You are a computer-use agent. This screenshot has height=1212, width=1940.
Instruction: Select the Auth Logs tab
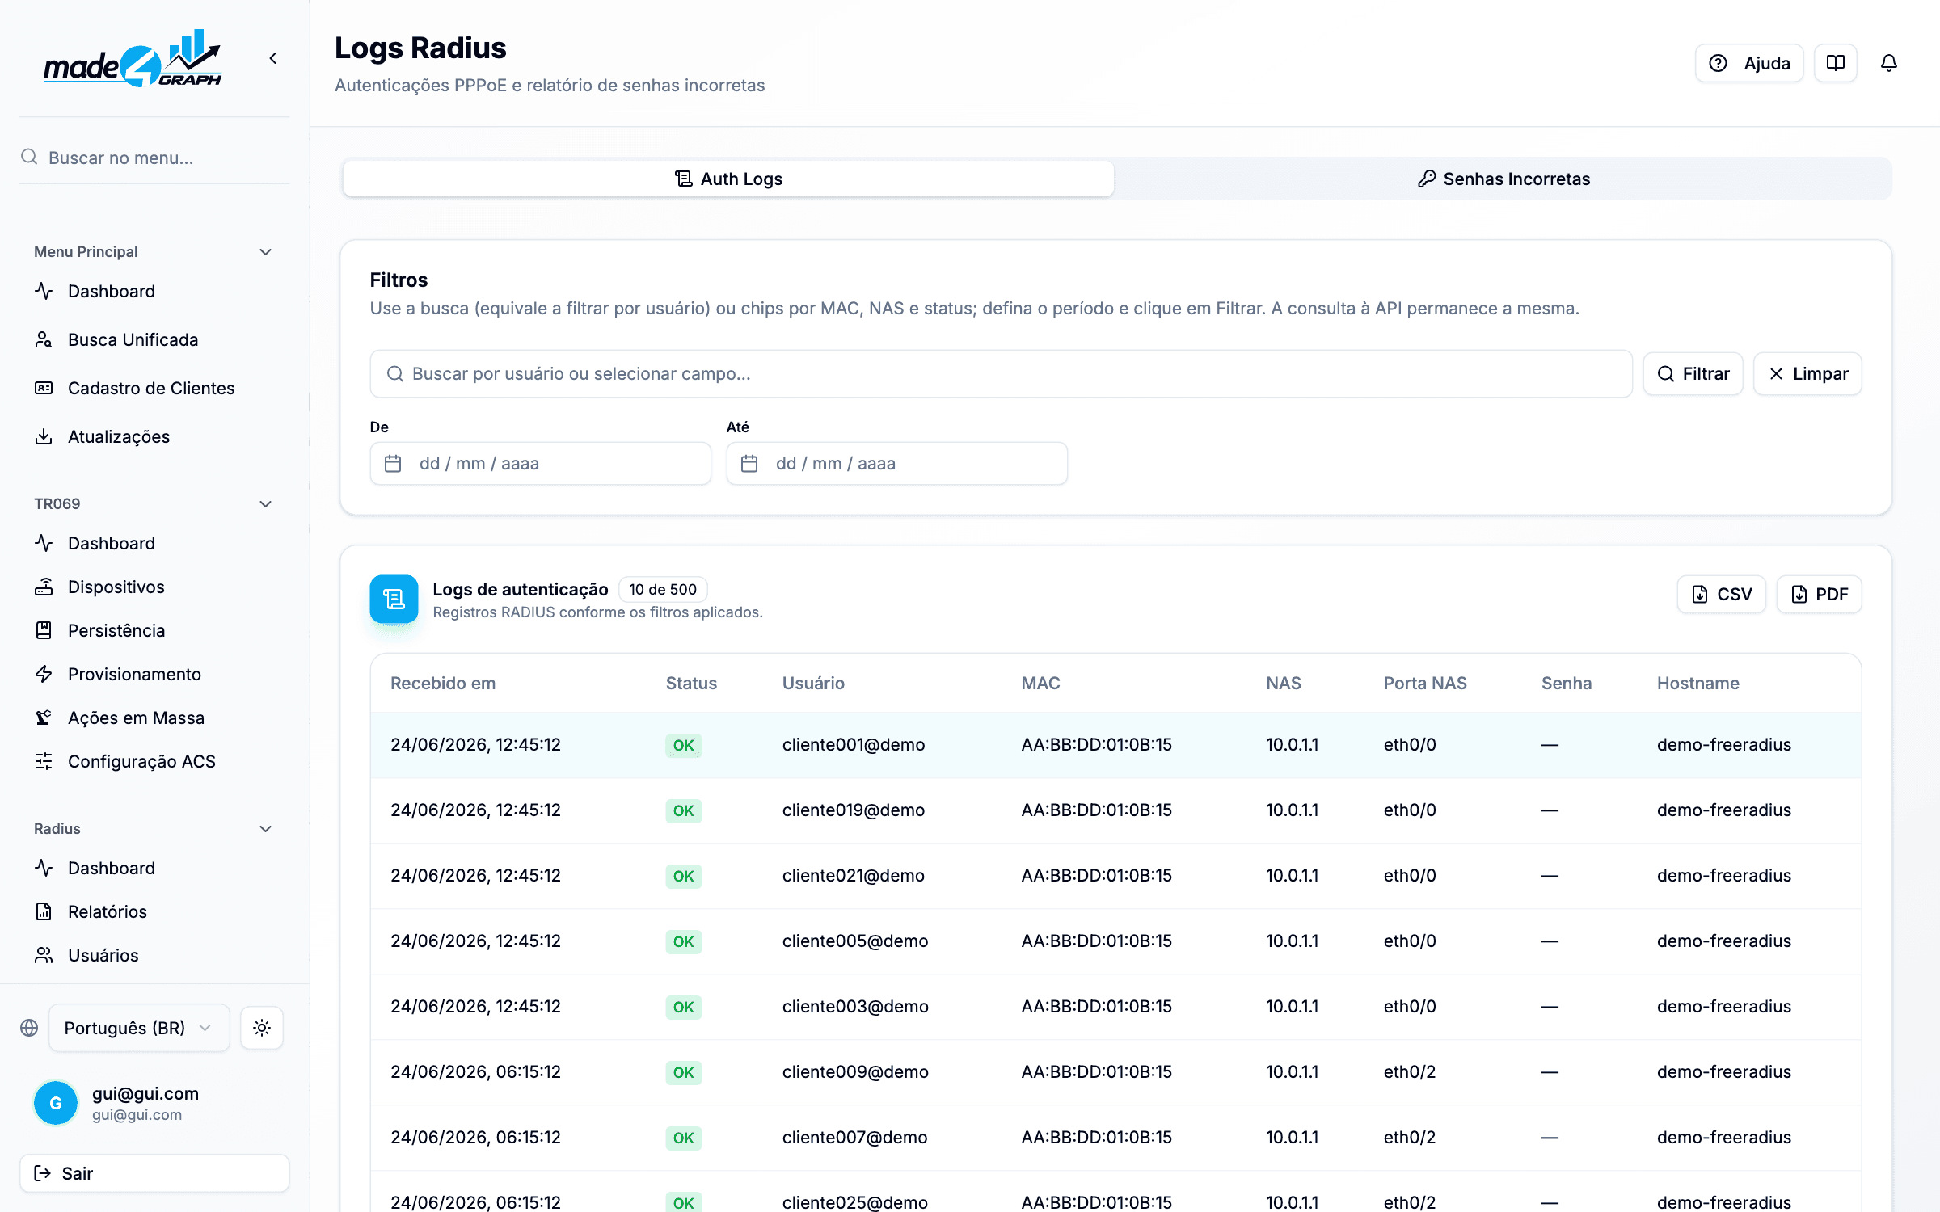pyautogui.click(x=728, y=179)
